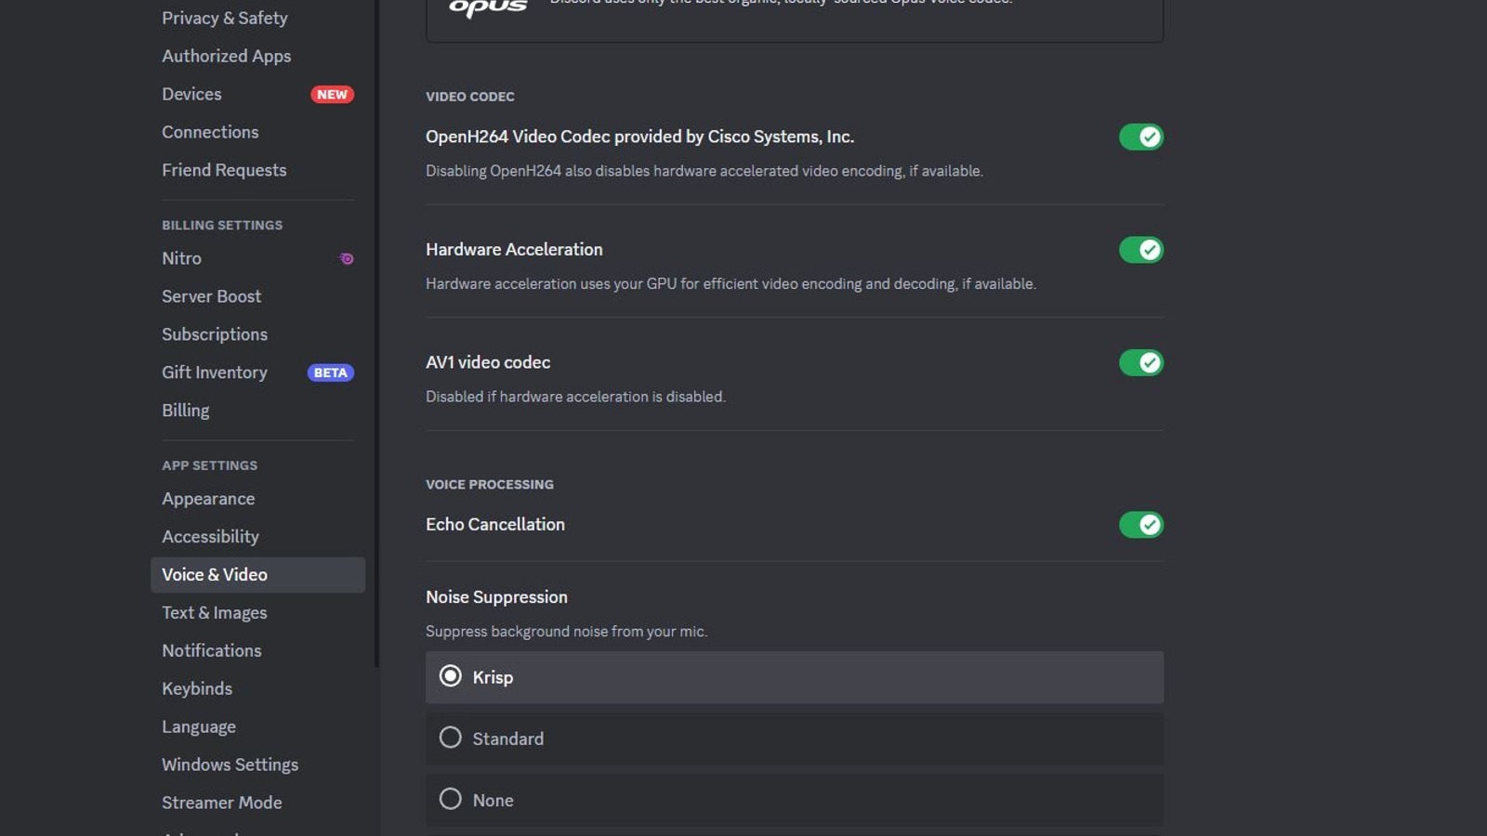Go to Friend Requests settings
Screen dimensions: 1487x836
[223, 170]
